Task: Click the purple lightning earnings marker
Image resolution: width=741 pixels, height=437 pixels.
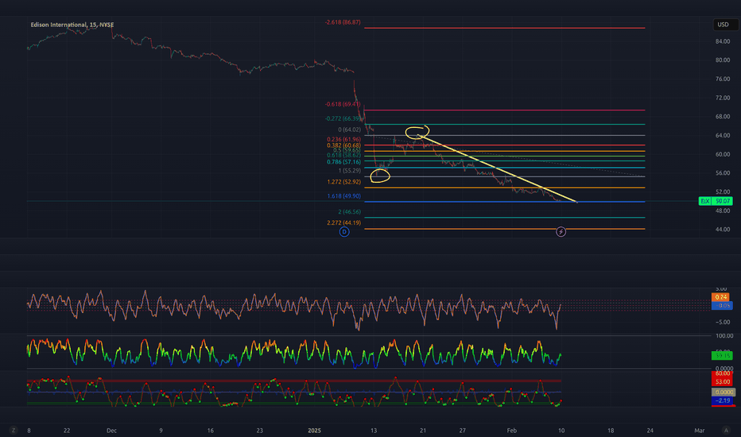Action: pyautogui.click(x=561, y=231)
